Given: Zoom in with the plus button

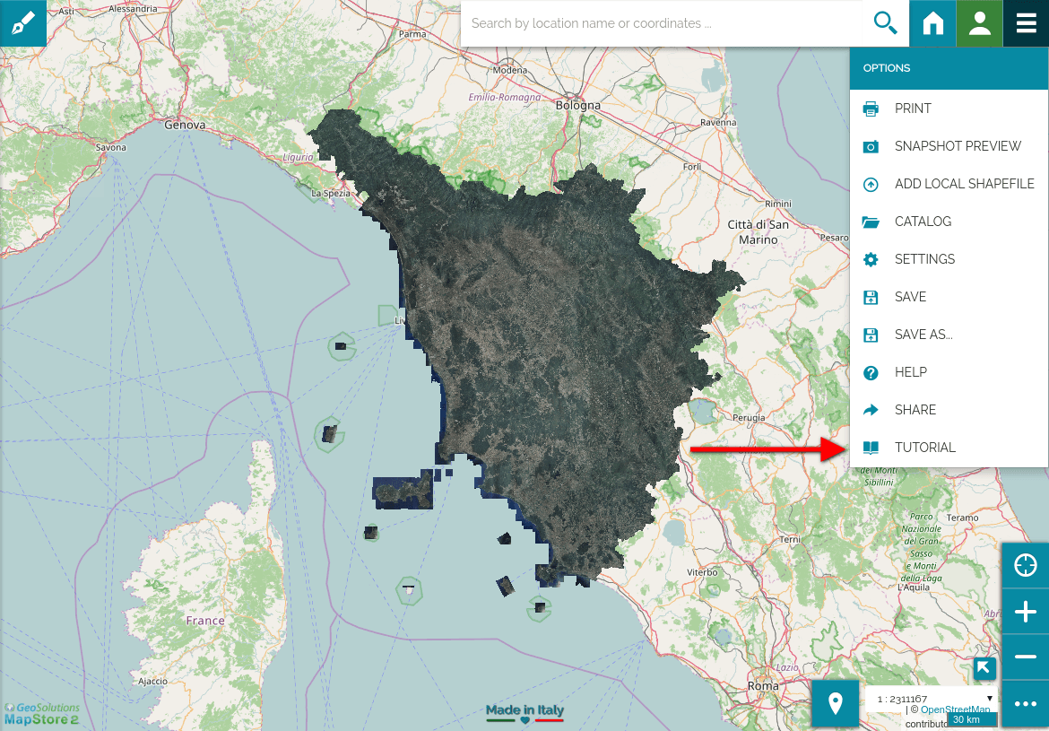Looking at the screenshot, I should pyautogui.click(x=1025, y=613).
